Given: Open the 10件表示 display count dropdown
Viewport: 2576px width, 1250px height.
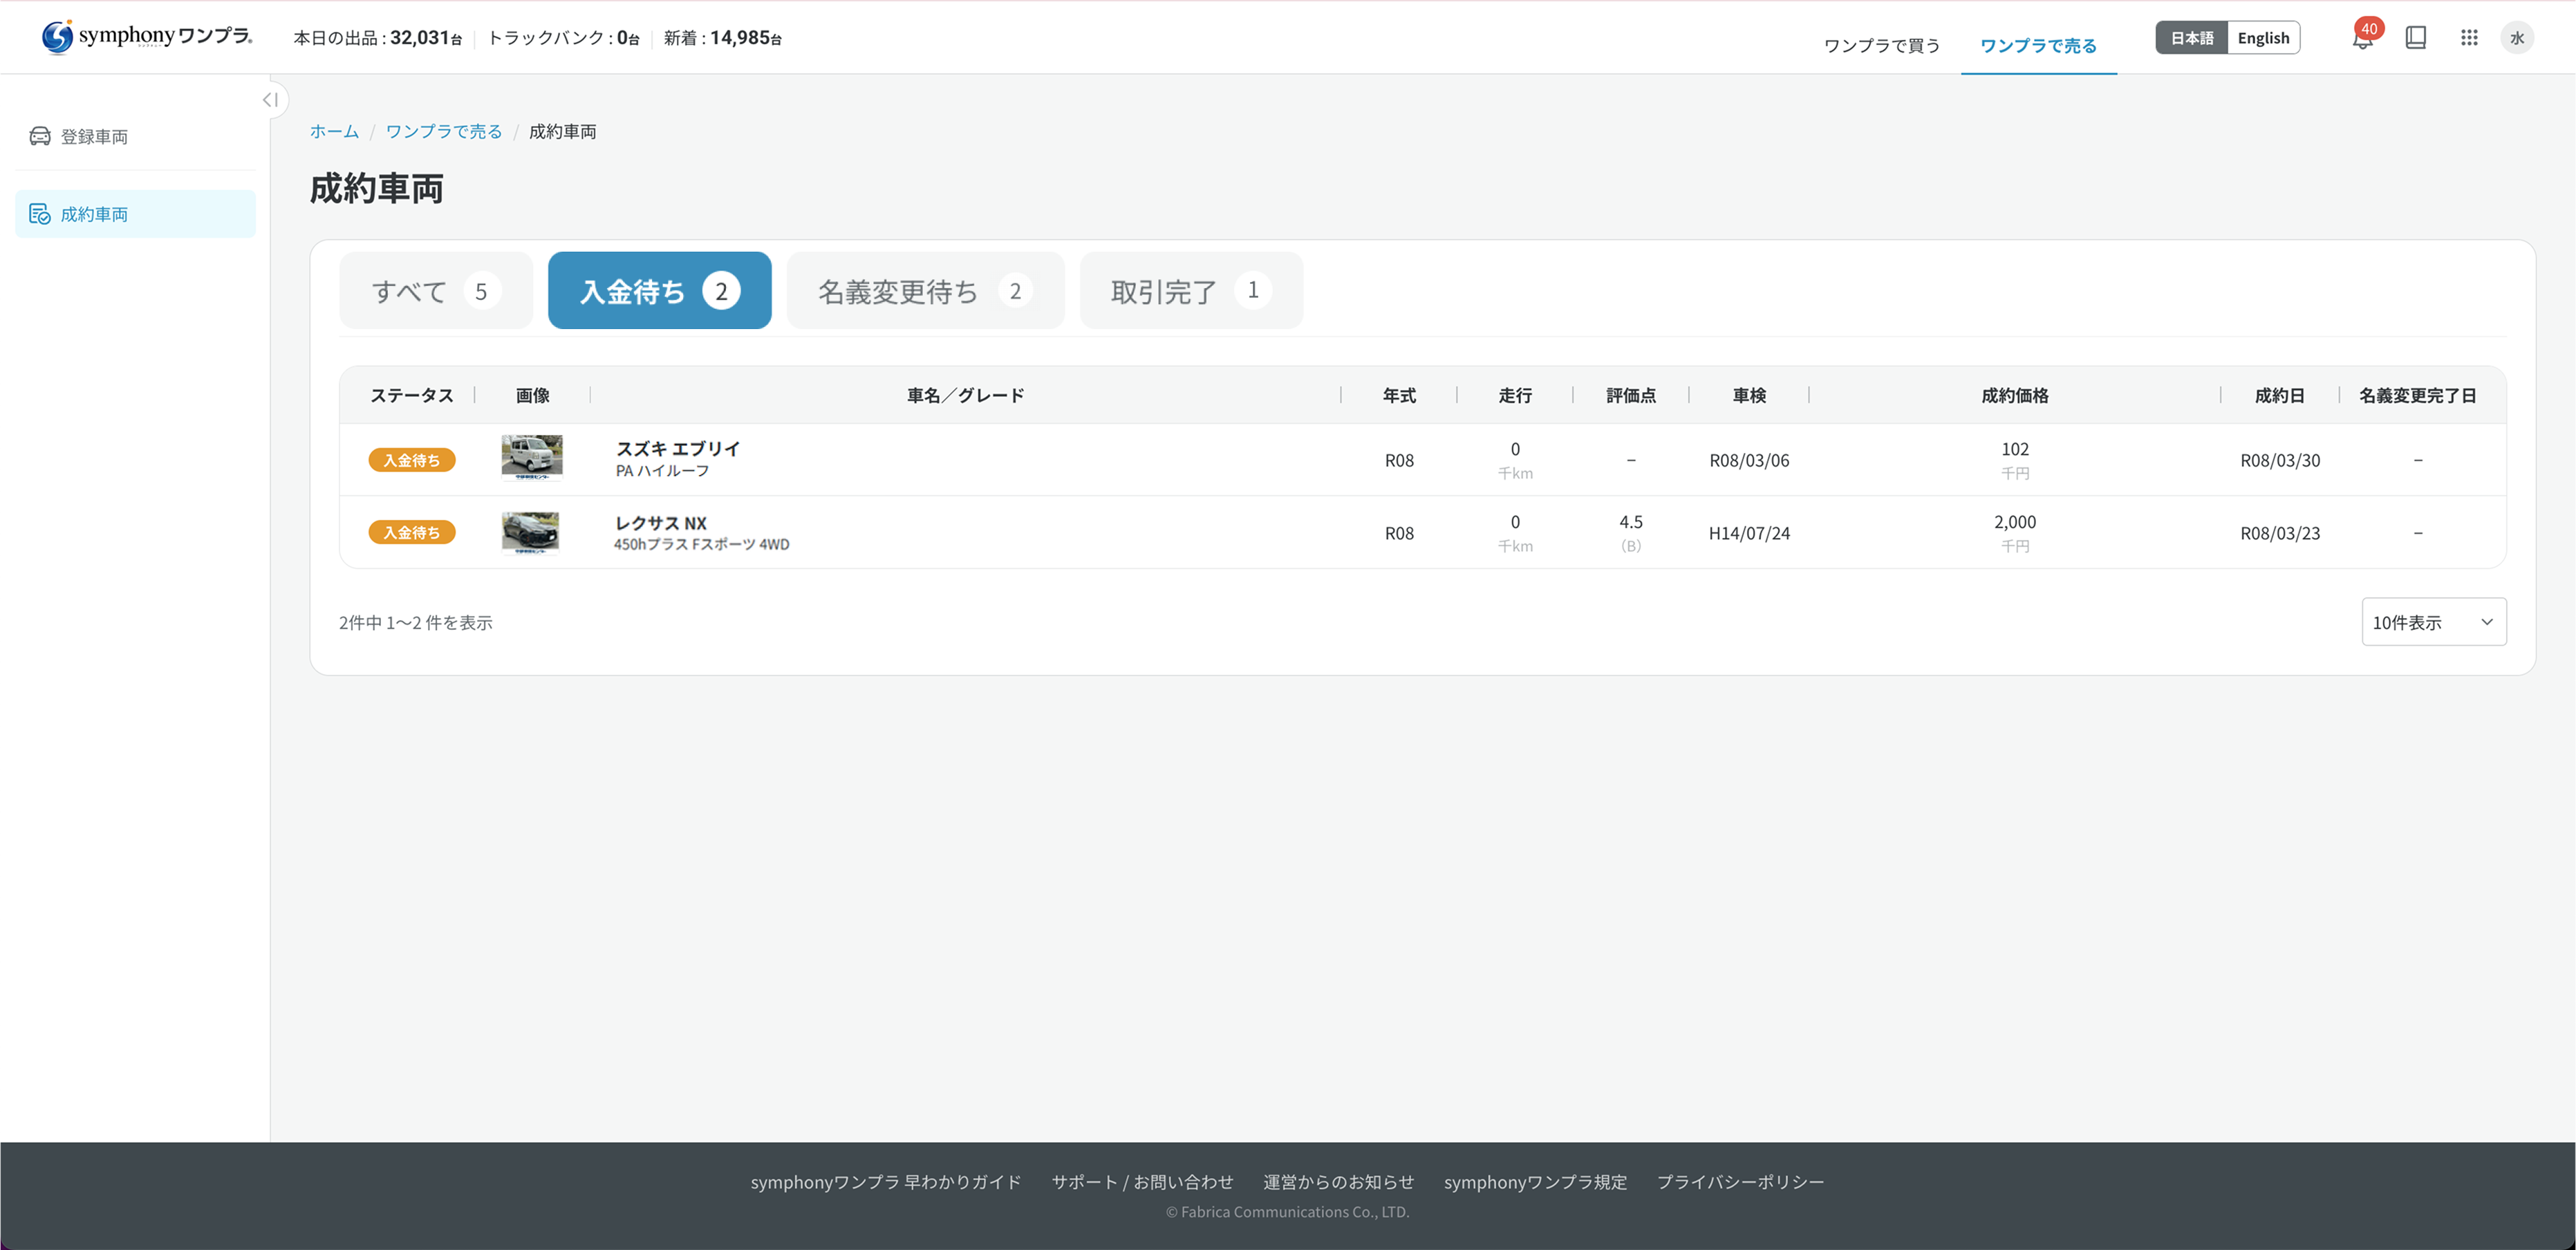Looking at the screenshot, I should click(x=2433, y=621).
